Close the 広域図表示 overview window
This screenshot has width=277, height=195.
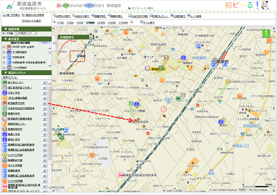(91, 37)
